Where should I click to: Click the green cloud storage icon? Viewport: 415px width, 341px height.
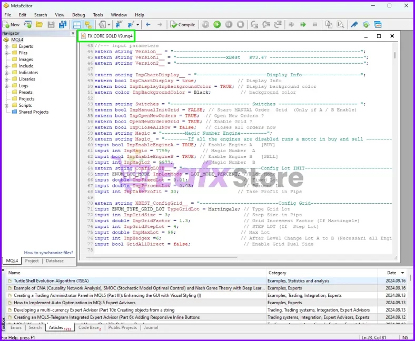pos(366,25)
